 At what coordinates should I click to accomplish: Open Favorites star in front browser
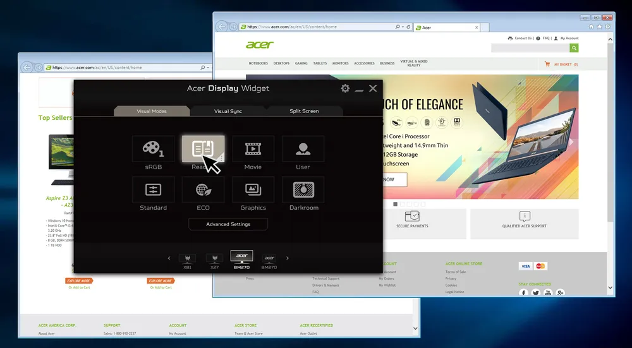coord(599,27)
